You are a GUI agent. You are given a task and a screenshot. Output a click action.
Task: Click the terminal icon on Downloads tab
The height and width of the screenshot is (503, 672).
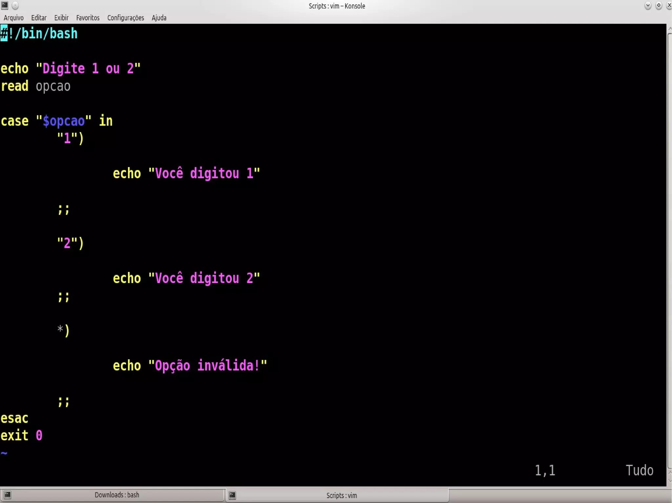point(7,495)
